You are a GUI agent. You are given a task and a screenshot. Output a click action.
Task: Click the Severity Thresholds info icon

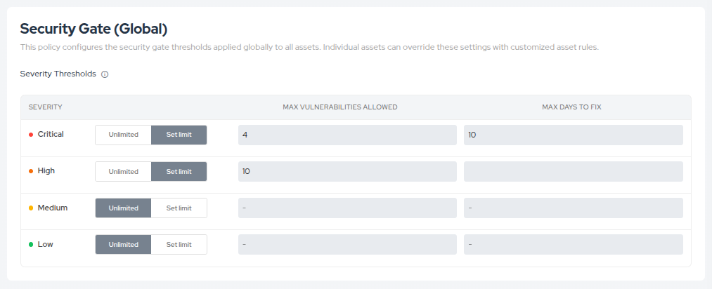coord(105,74)
